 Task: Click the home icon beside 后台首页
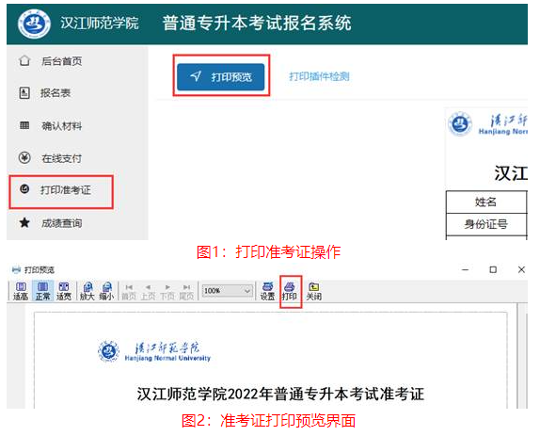click(x=24, y=61)
